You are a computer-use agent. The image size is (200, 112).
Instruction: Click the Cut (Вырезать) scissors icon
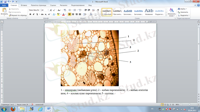tap(9, 9)
